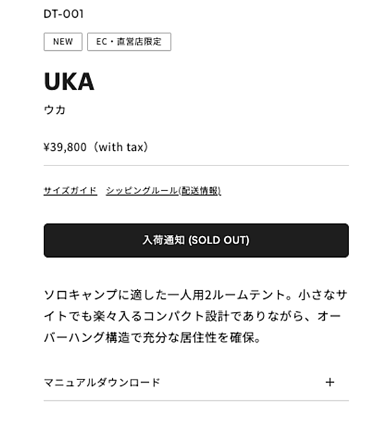Expand manual download with plus icon
383x435 pixels.
tap(330, 382)
